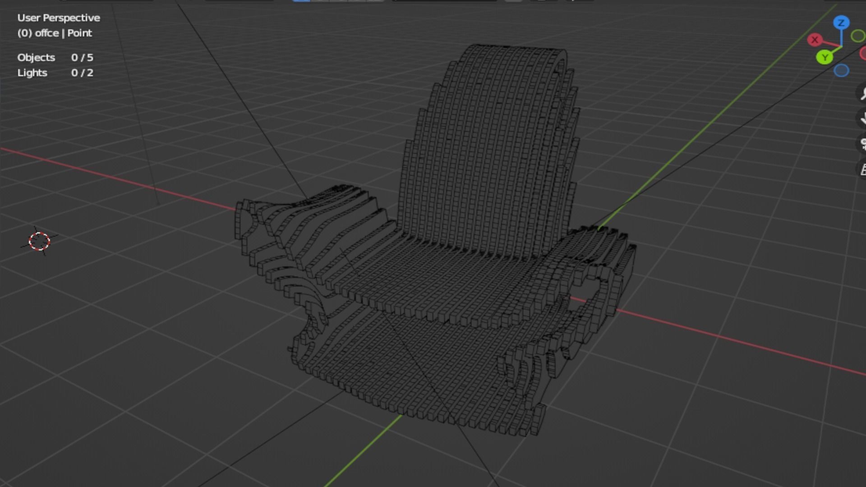Viewport: 866px width, 487px height.
Task: Click the hollow green negative Y gizmo circle
Action: (858, 36)
